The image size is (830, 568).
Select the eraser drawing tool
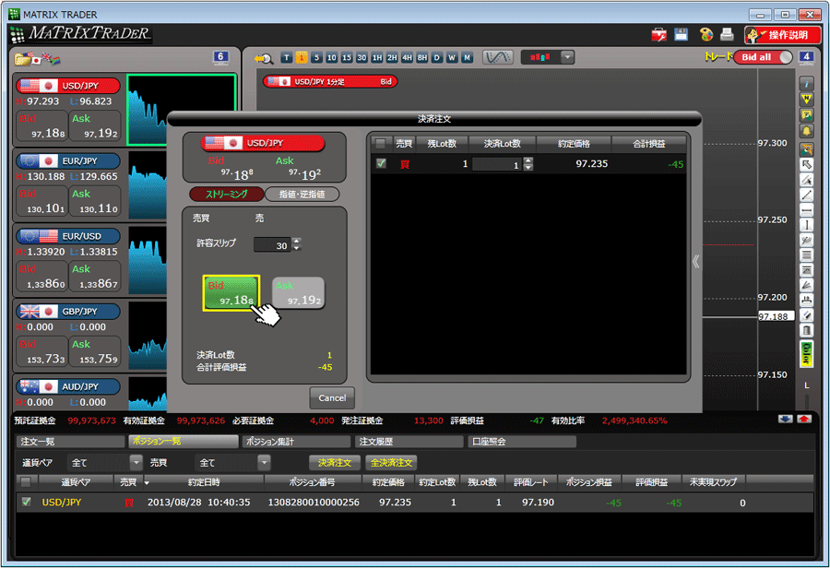tap(806, 316)
